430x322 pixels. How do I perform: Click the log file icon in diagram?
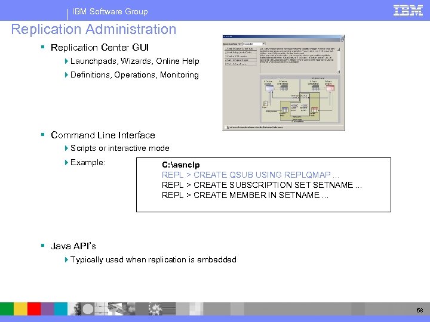pos(265,104)
